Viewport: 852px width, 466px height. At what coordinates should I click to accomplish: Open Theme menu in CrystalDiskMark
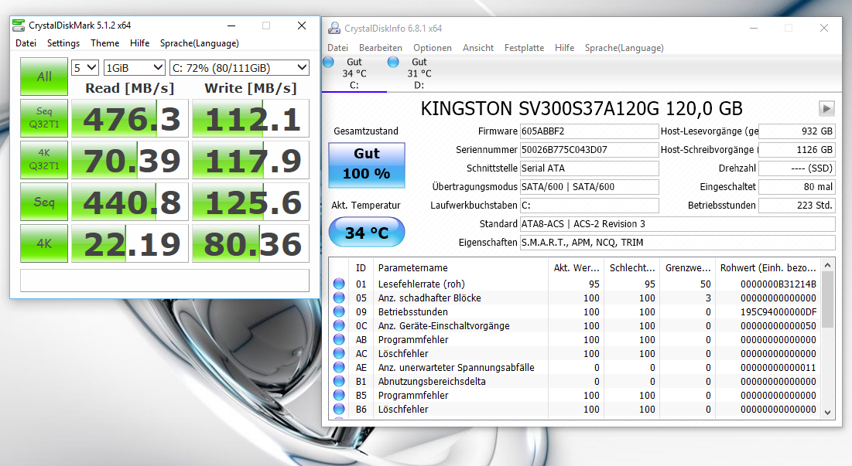coord(105,43)
